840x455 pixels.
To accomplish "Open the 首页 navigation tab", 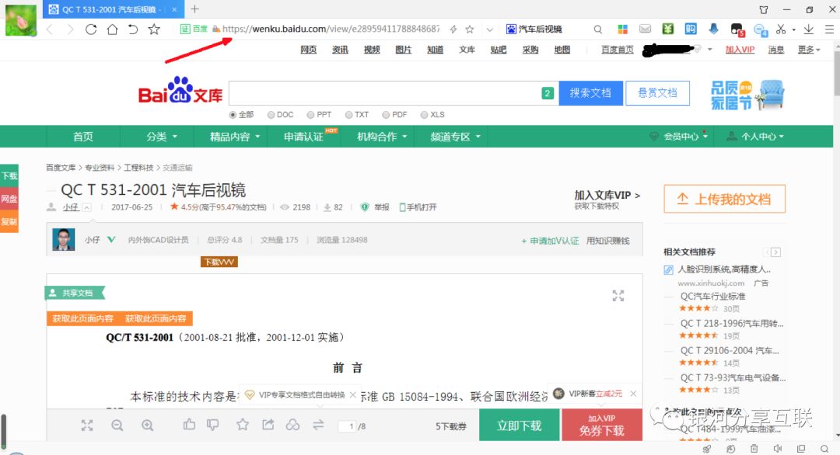I will pos(83,137).
